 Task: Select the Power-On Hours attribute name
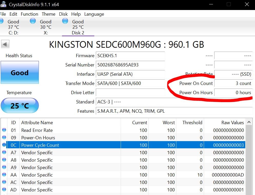(38, 138)
